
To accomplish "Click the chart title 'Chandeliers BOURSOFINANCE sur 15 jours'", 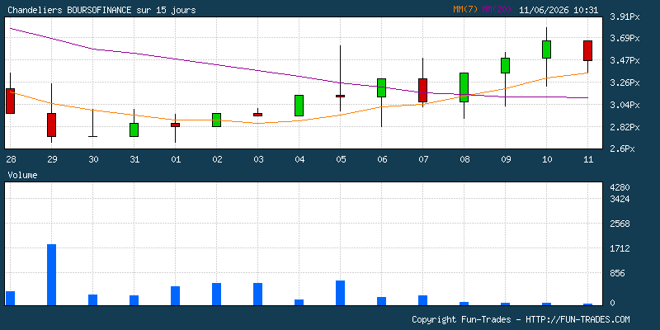I will [x=101, y=10].
